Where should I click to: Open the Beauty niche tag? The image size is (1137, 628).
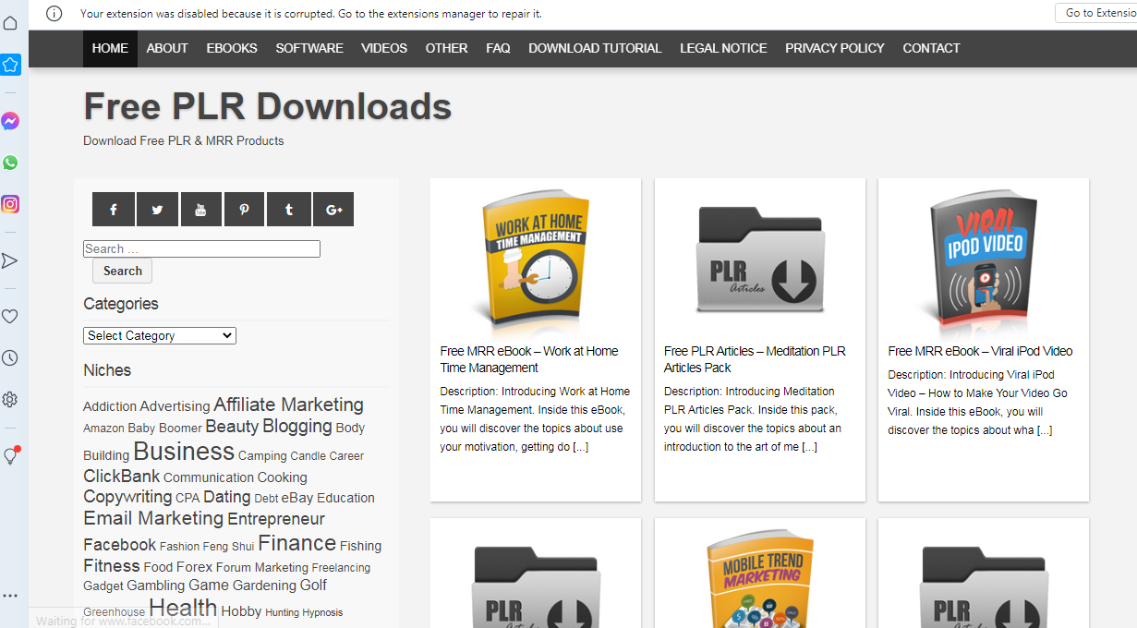232,426
